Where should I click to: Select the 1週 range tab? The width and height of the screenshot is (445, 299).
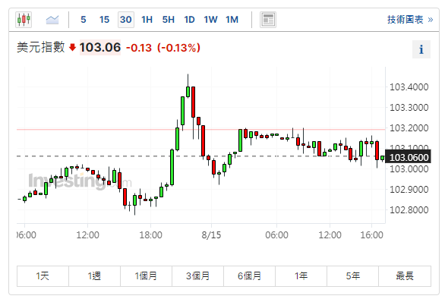pyautogui.click(x=94, y=276)
